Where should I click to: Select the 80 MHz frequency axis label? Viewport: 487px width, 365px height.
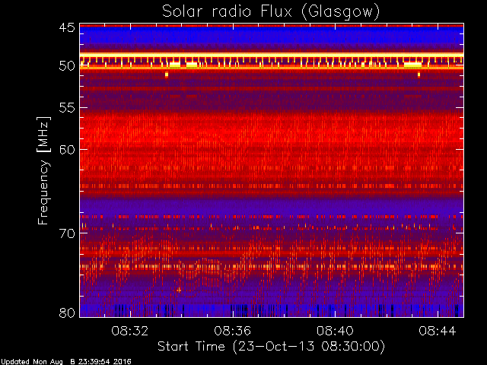[67, 313]
